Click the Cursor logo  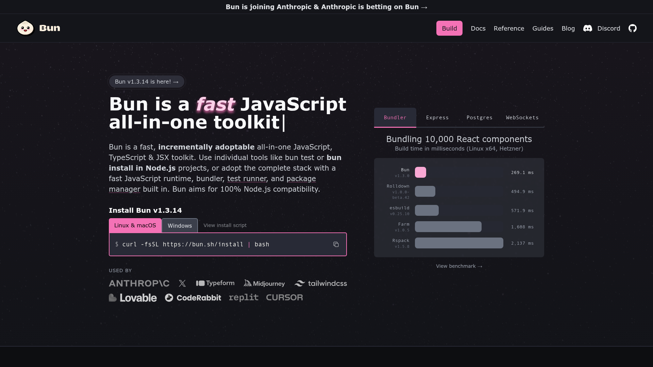[x=284, y=298]
